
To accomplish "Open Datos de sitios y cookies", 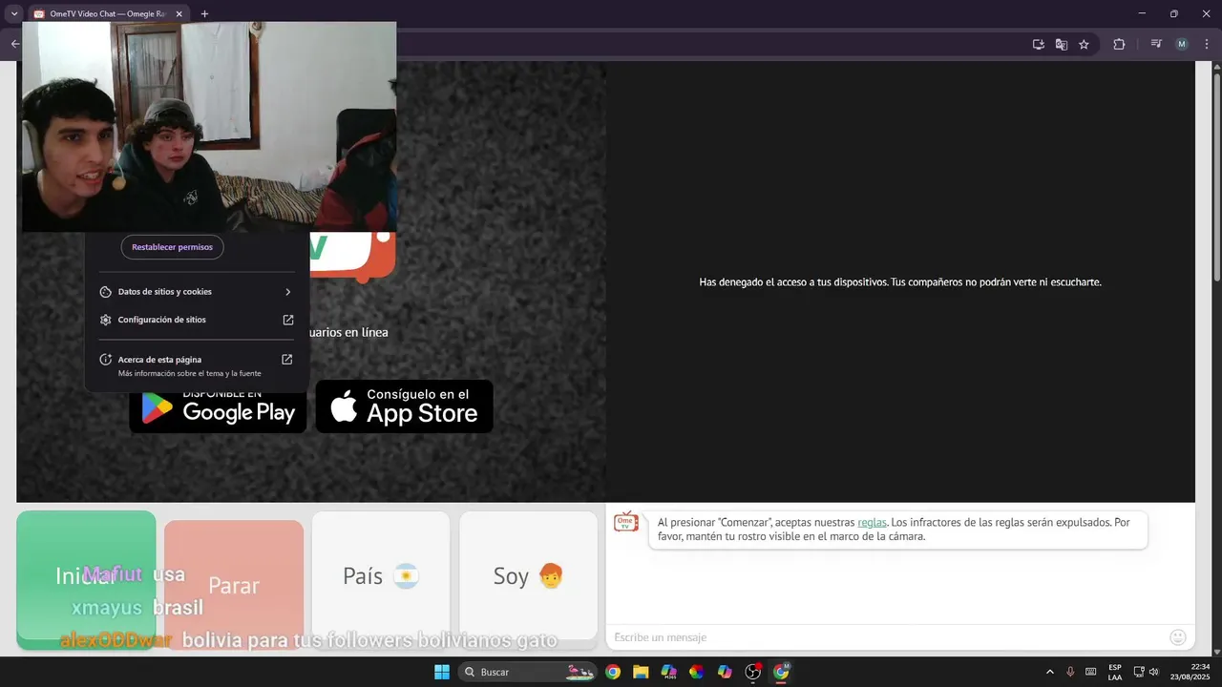I will (197, 292).
